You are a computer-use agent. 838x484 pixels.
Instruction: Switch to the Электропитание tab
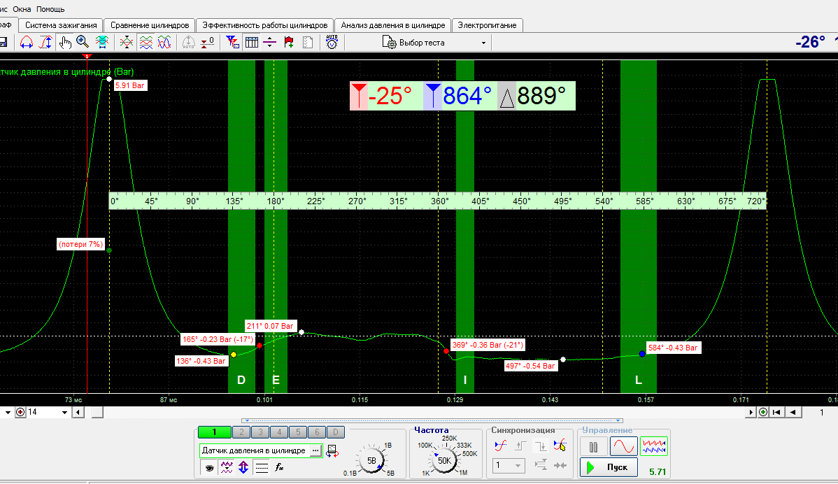487,25
